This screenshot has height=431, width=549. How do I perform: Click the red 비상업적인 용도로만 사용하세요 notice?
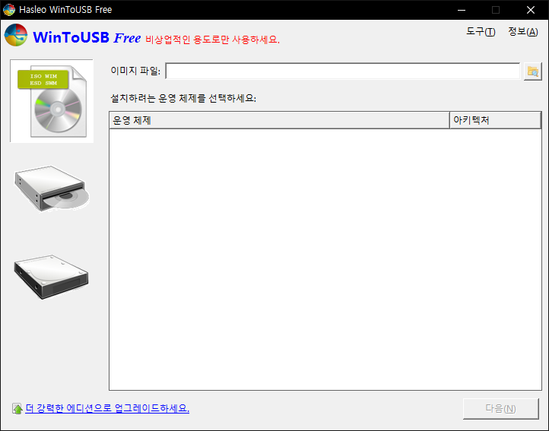tap(212, 40)
